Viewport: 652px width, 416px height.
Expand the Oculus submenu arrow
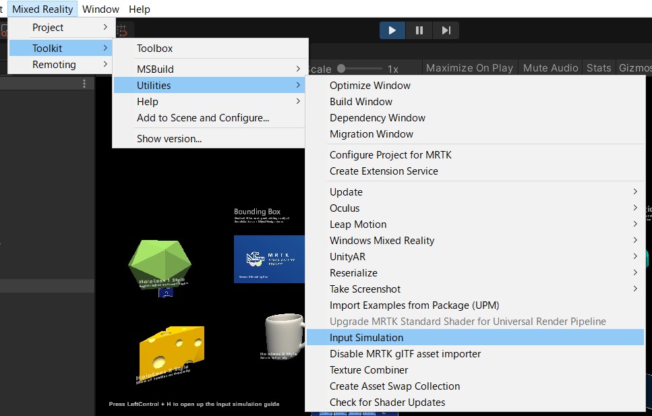(x=635, y=208)
